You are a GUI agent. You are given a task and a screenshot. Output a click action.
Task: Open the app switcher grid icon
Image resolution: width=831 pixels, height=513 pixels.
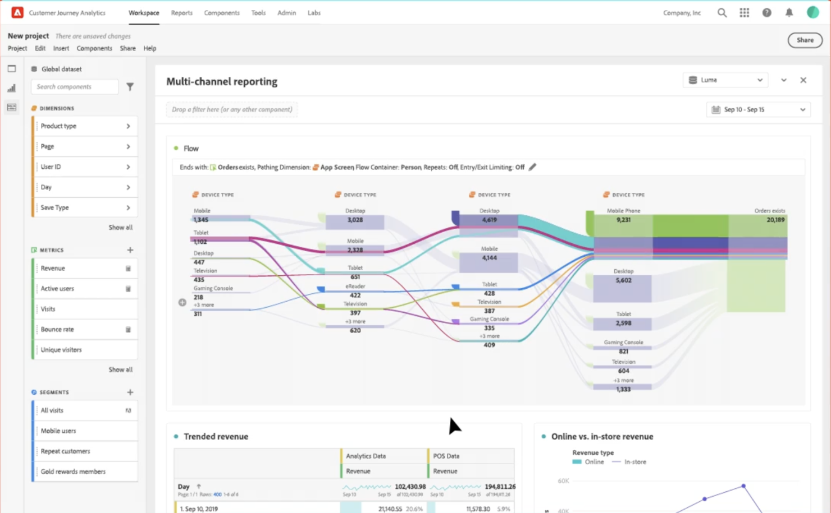745,12
